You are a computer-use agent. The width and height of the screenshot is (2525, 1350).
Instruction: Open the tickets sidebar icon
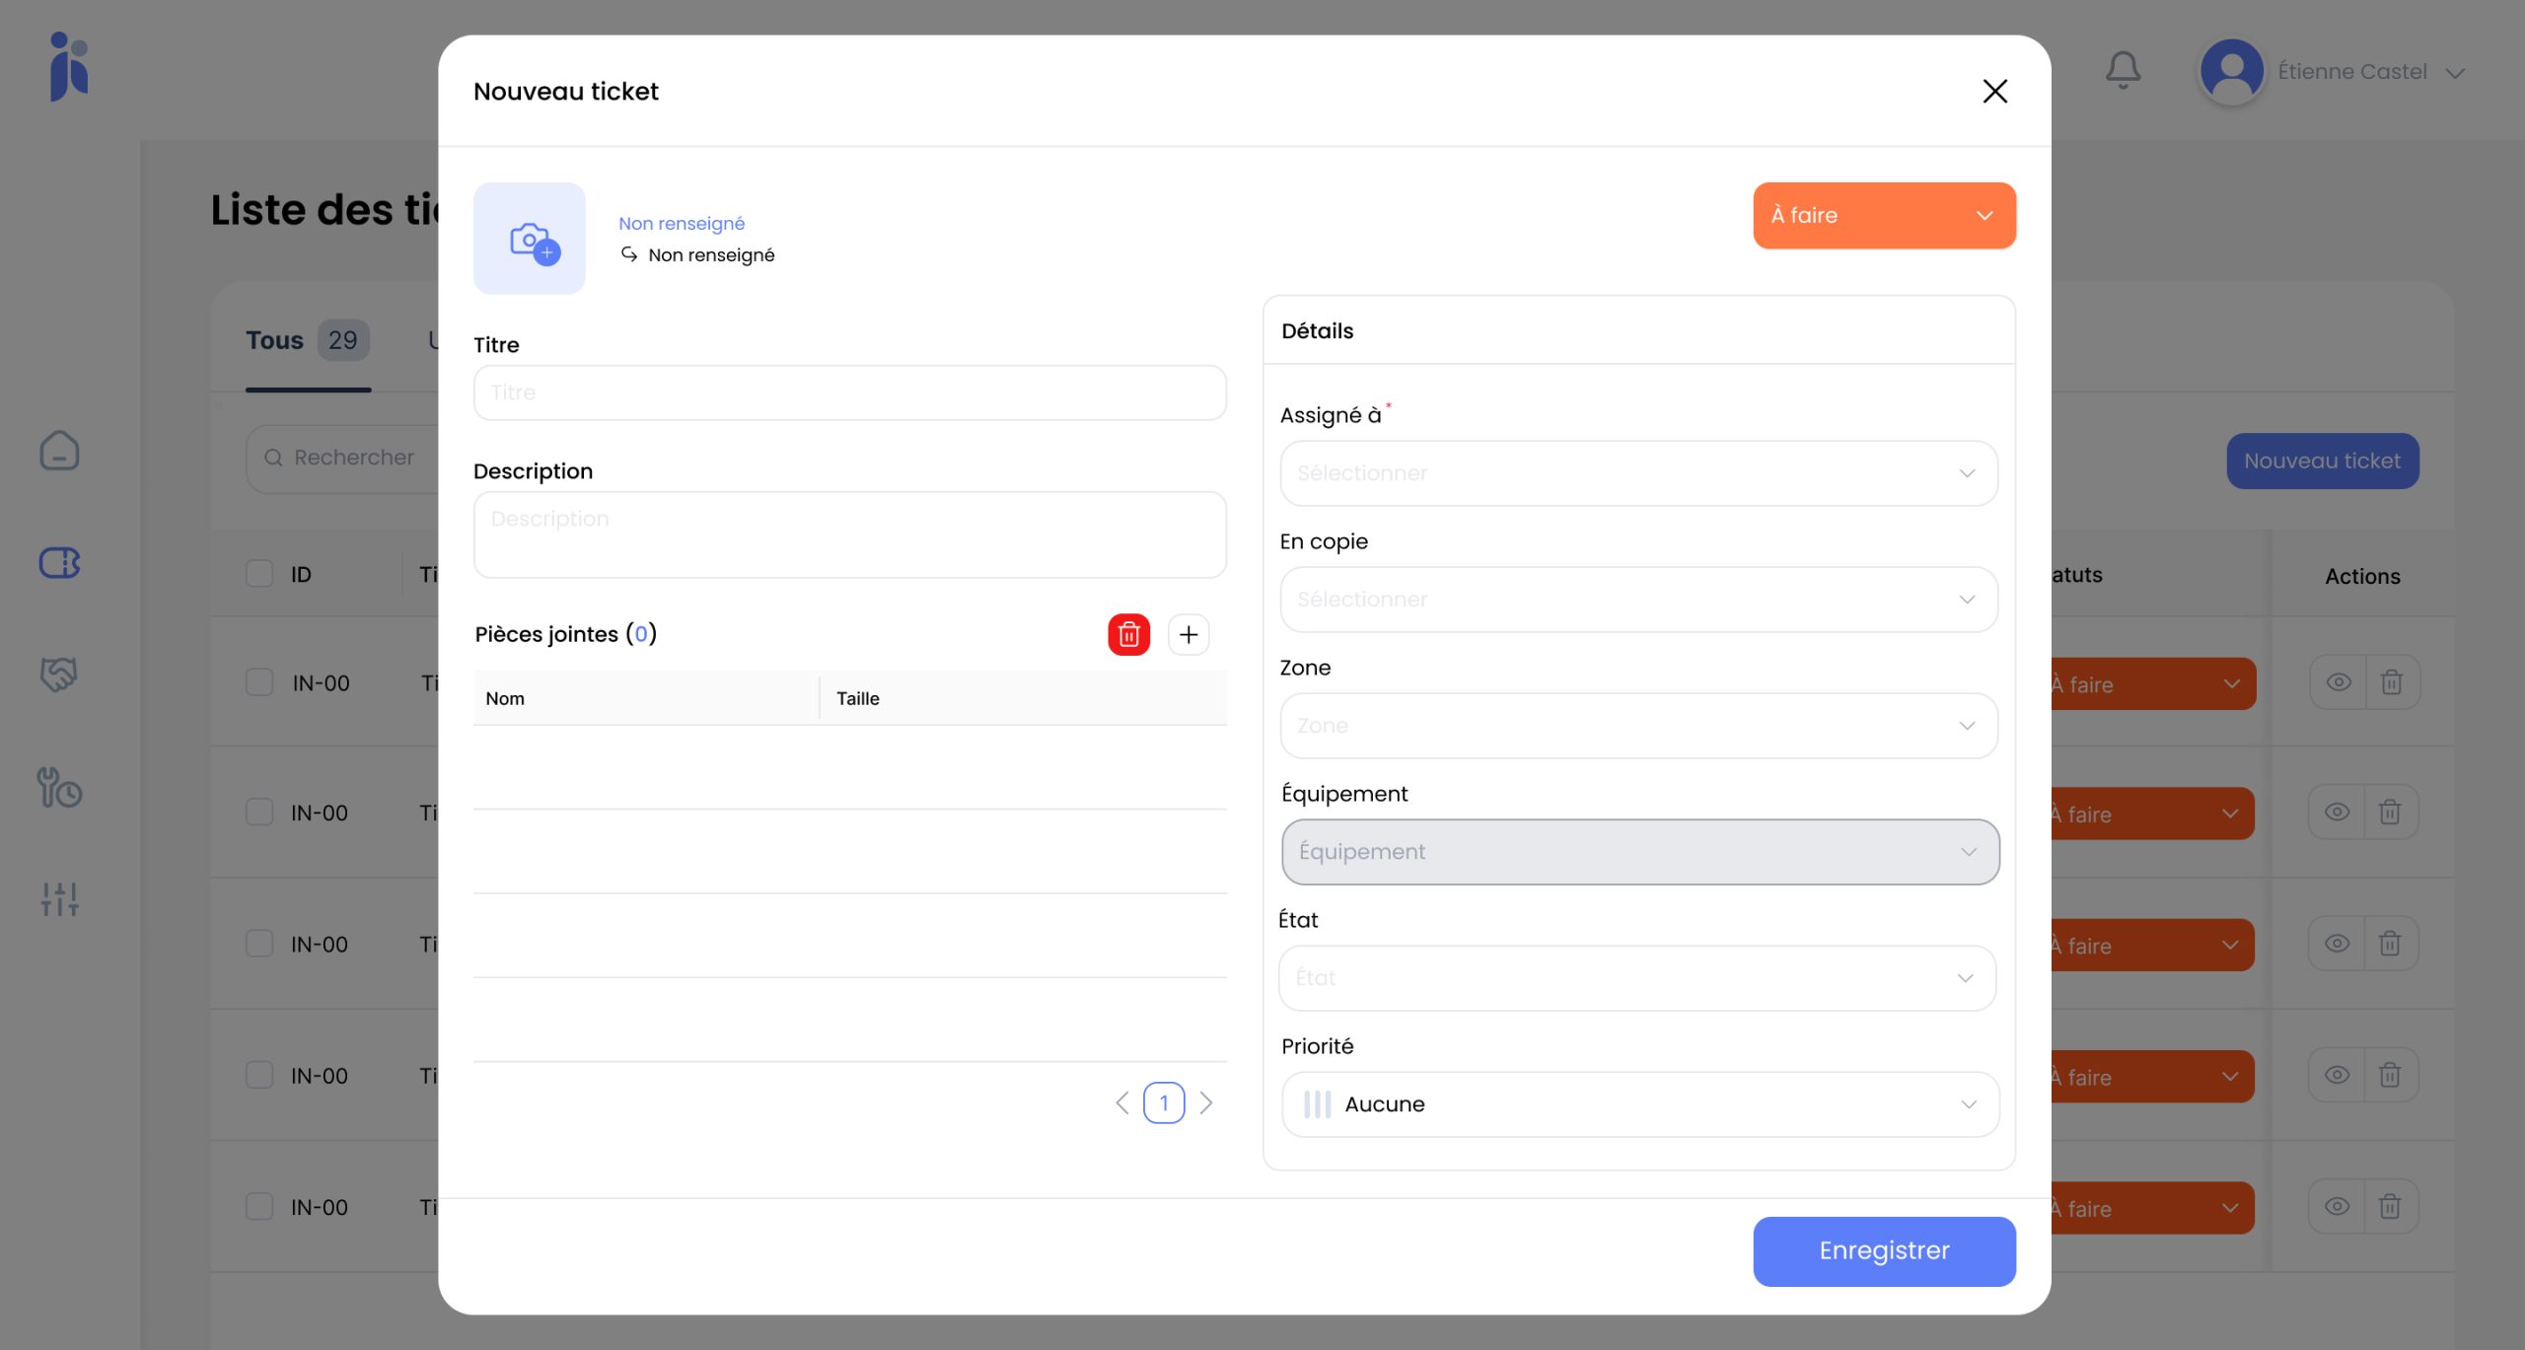59,563
